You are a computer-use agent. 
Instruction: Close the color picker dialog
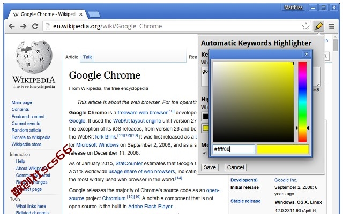[307, 54]
